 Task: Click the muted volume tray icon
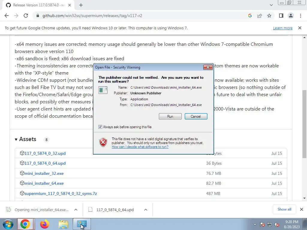277,224
